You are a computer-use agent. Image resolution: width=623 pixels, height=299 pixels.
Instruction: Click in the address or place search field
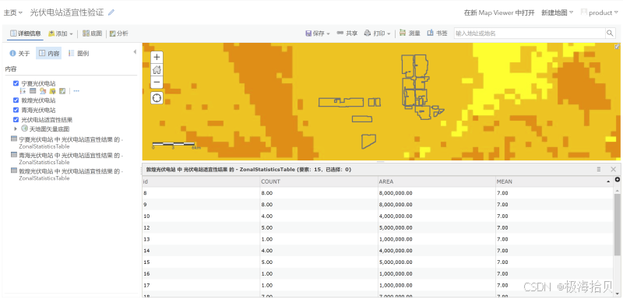530,33
